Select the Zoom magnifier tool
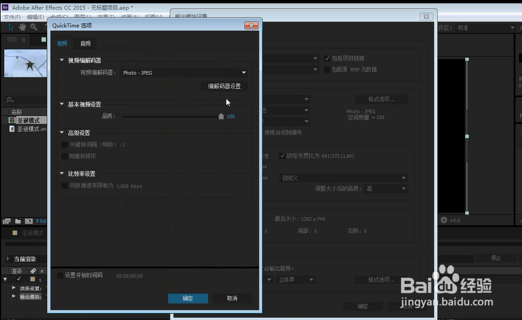The image size is (522, 320). pyautogui.click(x=34, y=27)
